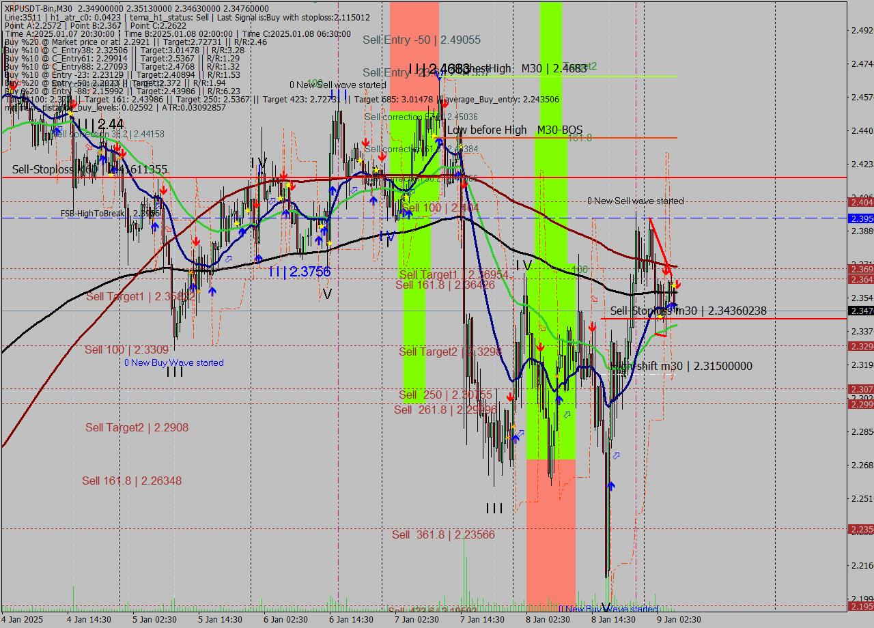Viewport: 874px width, 628px height.
Task: Select the 'Line:3511 | h1_atr_c0: 0.0423' info line
Action: coord(187,16)
